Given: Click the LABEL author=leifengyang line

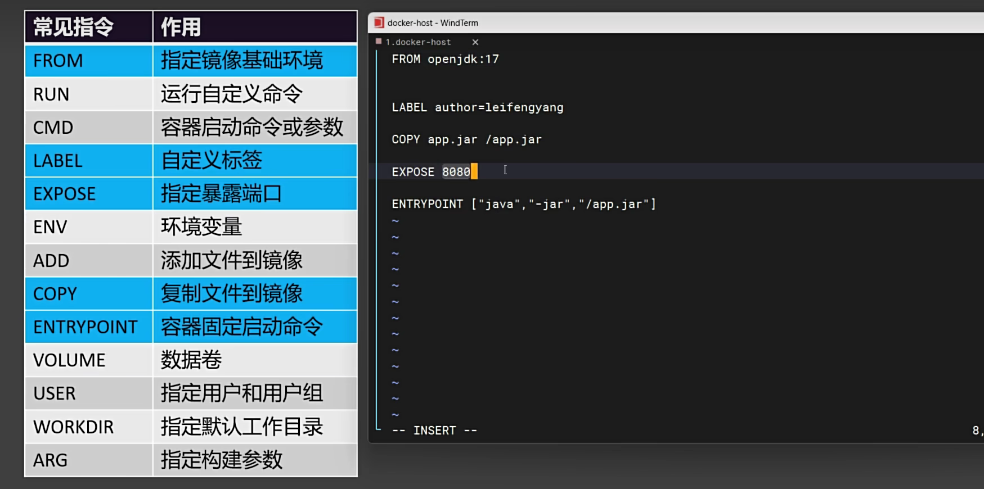Looking at the screenshot, I should [x=477, y=107].
